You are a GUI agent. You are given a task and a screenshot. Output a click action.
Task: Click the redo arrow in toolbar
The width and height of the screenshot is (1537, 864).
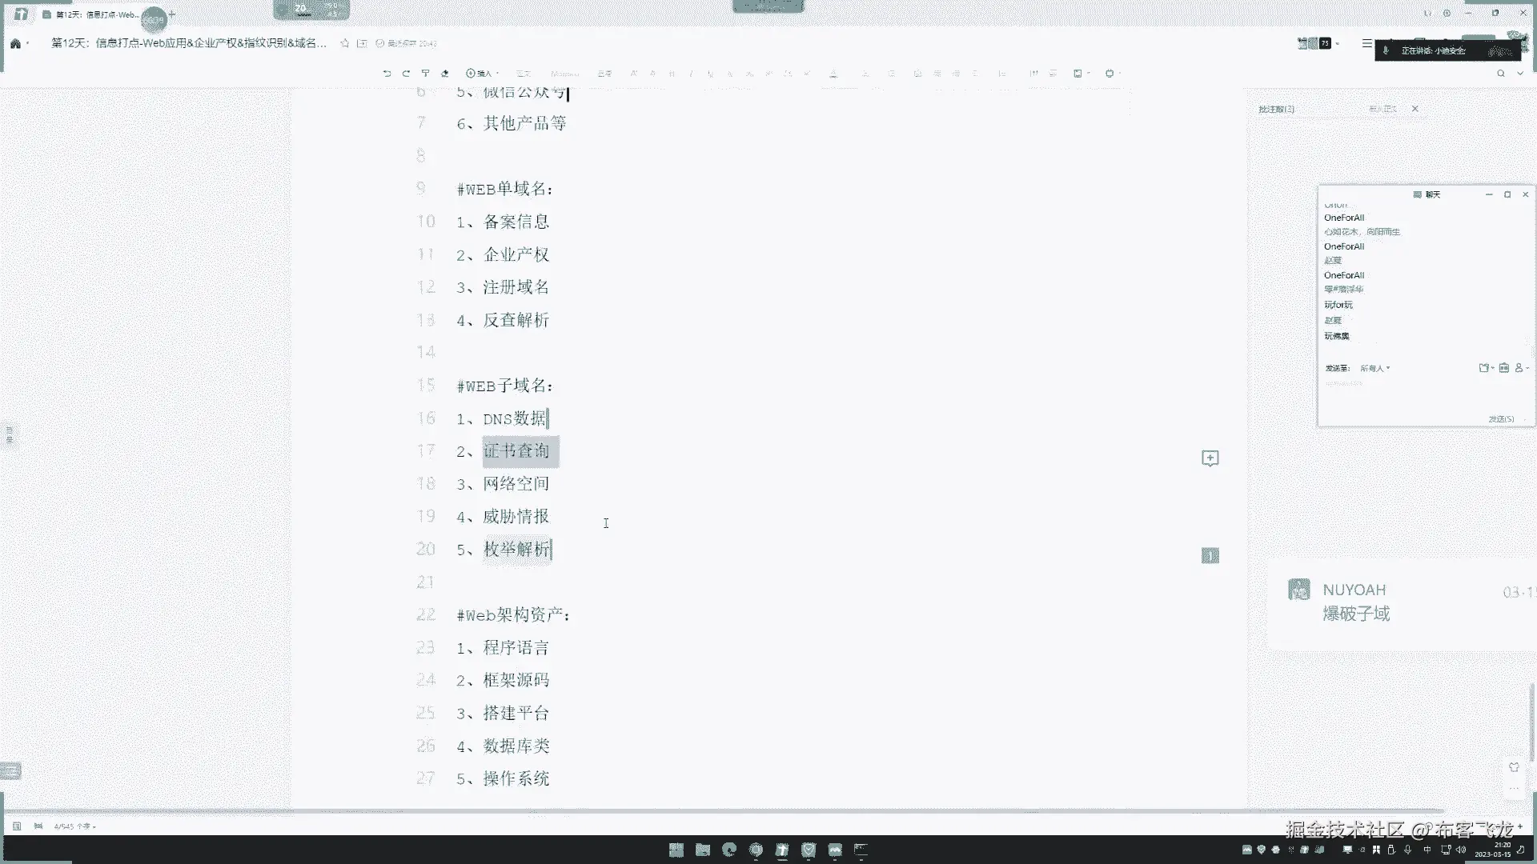click(x=406, y=73)
